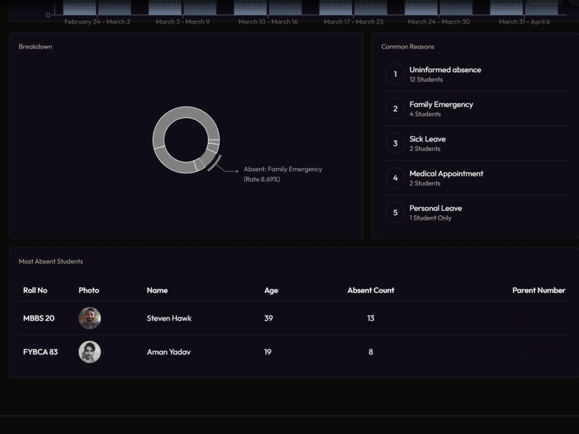Click the number 5 rank circle
Image resolution: width=579 pixels, height=434 pixels.
395,212
